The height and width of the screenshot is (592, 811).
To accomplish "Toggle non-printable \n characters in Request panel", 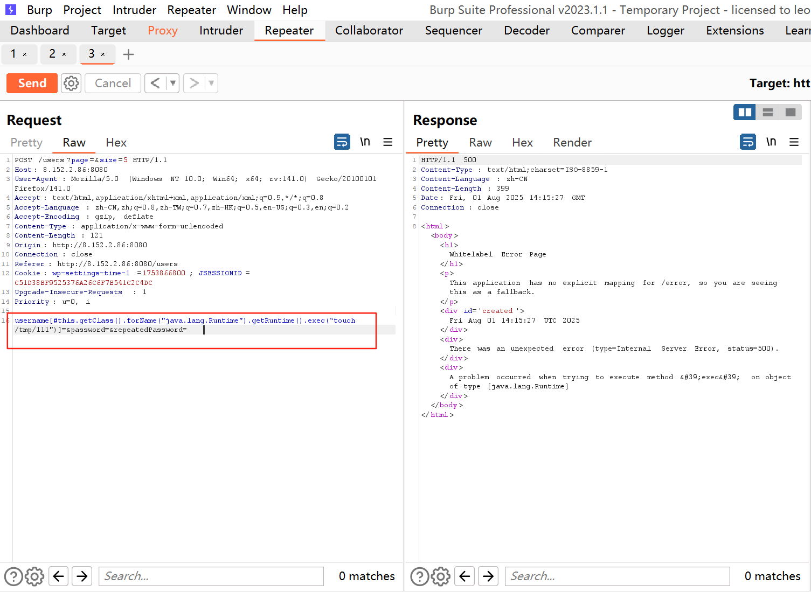I will pos(365,142).
